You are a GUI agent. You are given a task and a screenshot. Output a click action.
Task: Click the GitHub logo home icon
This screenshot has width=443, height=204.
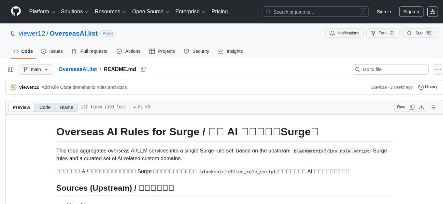pyautogui.click(x=16, y=11)
